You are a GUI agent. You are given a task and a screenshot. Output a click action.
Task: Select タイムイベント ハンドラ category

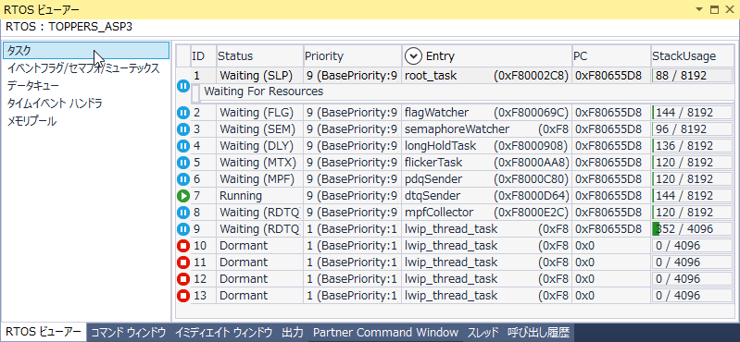[55, 104]
